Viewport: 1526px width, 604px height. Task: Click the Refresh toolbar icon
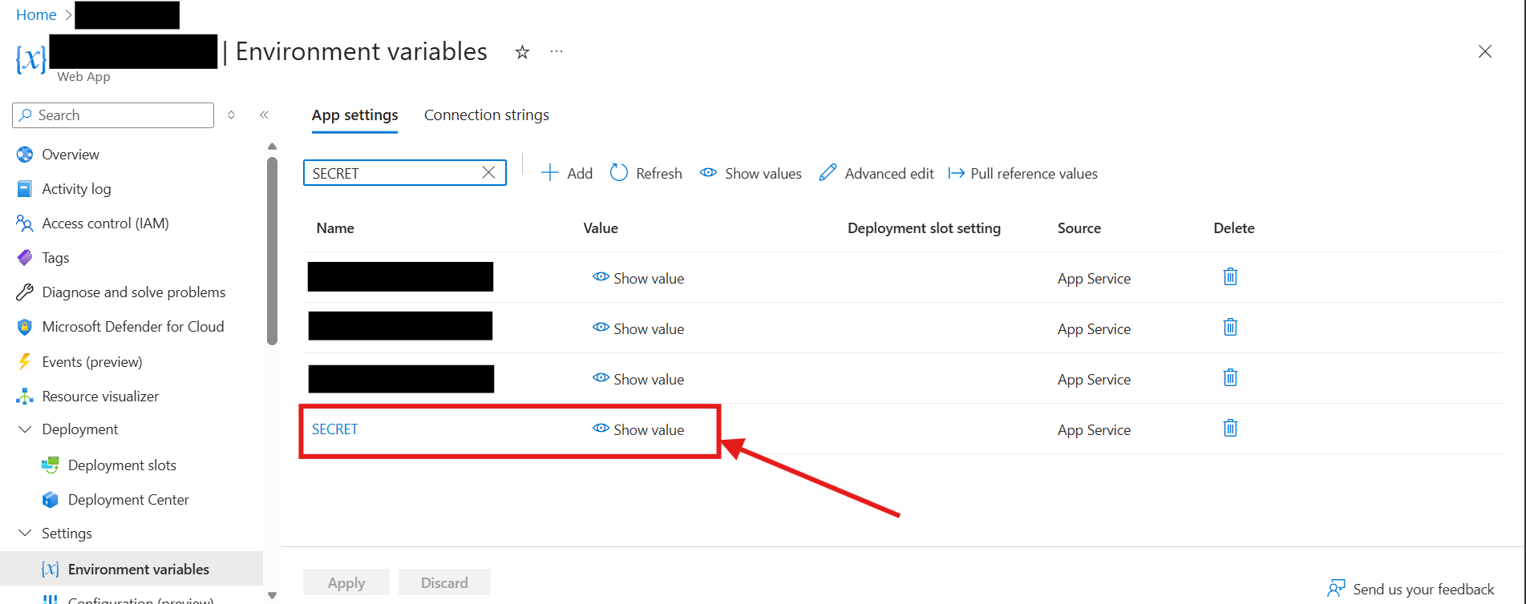click(x=619, y=173)
